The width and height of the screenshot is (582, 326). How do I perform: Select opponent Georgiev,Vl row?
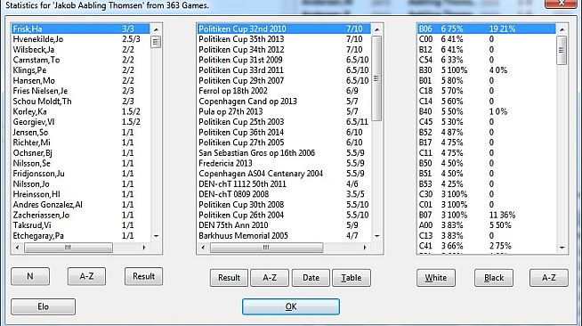[x=81, y=122]
